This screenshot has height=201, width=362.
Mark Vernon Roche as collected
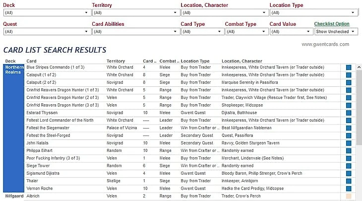tap(349, 189)
